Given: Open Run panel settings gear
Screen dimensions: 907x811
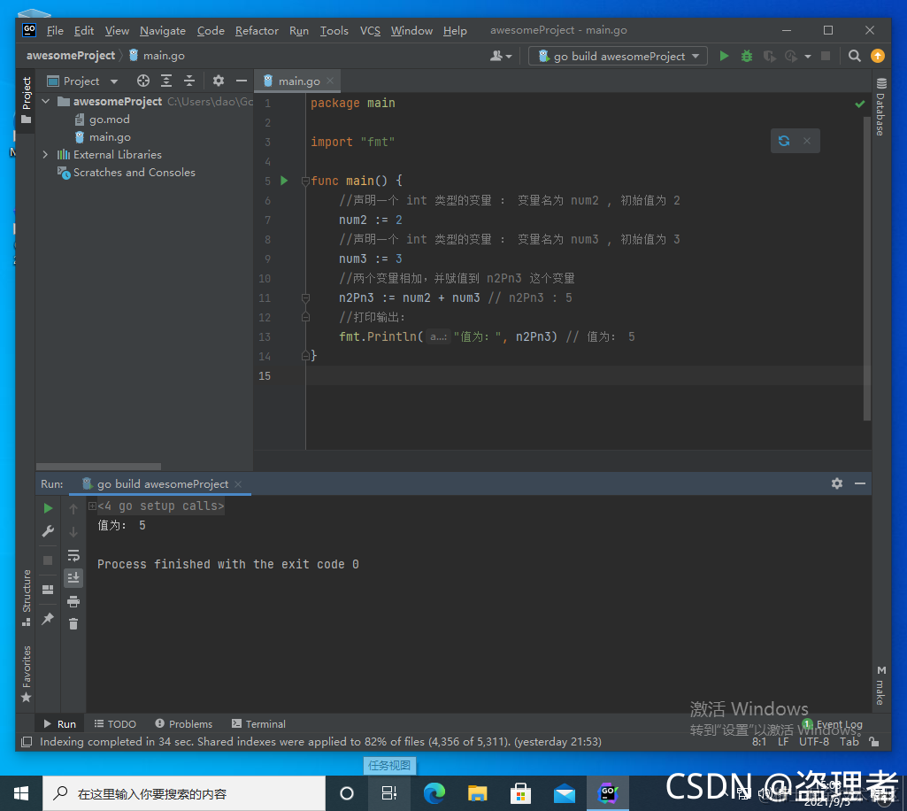Looking at the screenshot, I should (836, 483).
